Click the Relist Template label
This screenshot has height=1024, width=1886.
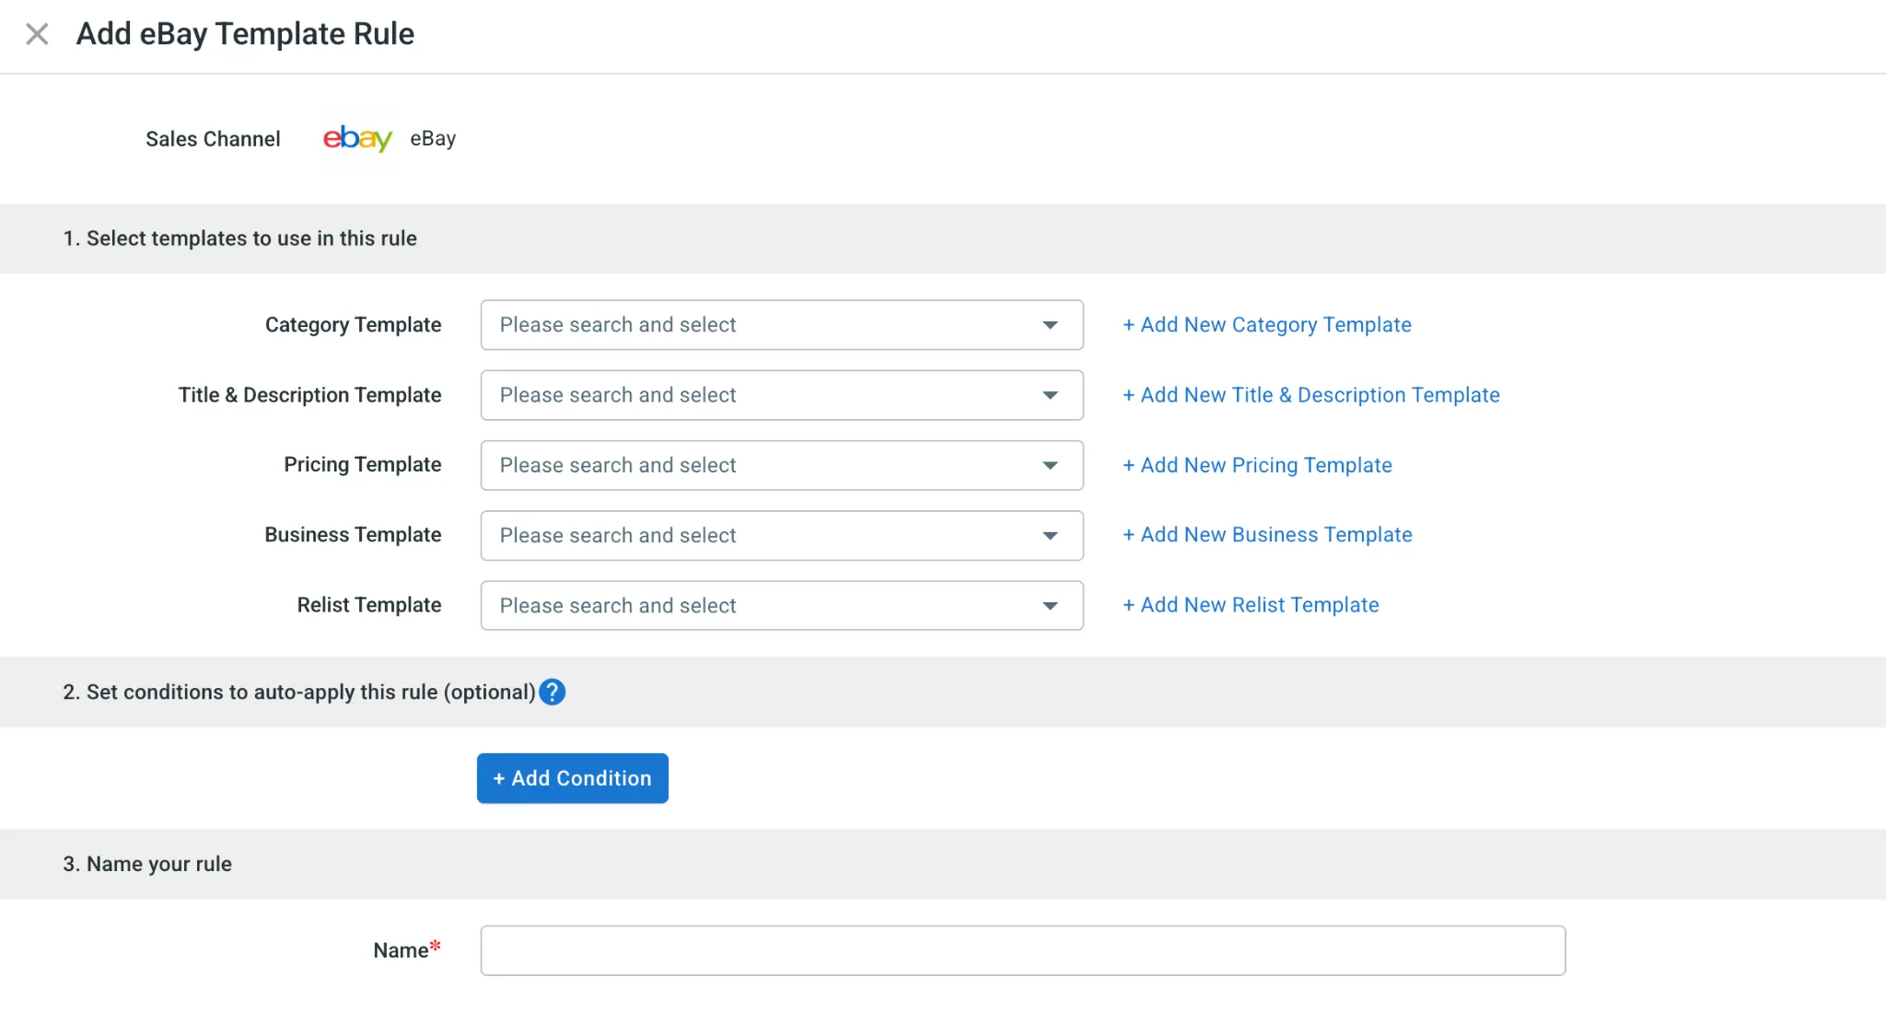click(x=369, y=605)
